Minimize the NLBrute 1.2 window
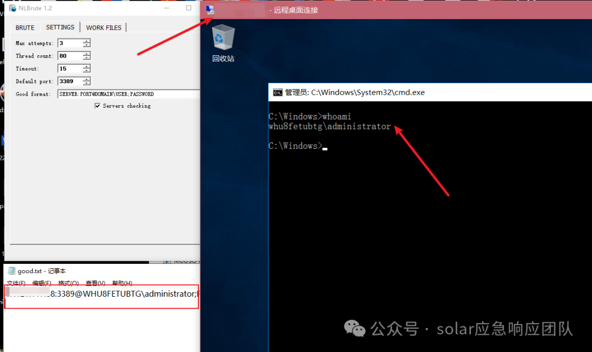This screenshot has width=592, height=352. tap(167, 8)
